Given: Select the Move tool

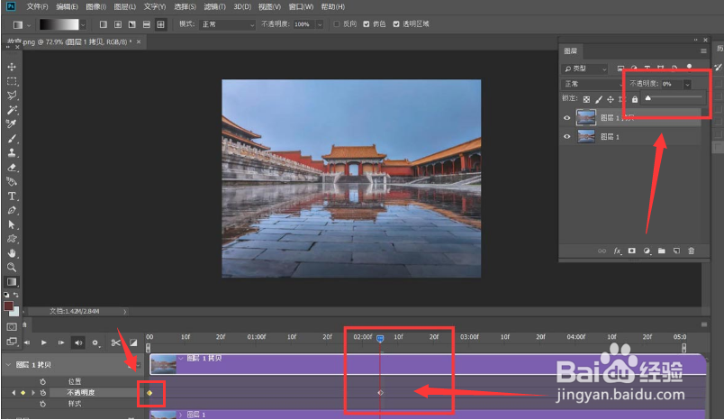Looking at the screenshot, I should (x=12, y=67).
